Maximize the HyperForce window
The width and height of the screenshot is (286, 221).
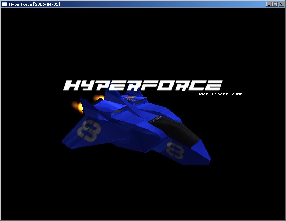pyautogui.click(x=275, y=4)
